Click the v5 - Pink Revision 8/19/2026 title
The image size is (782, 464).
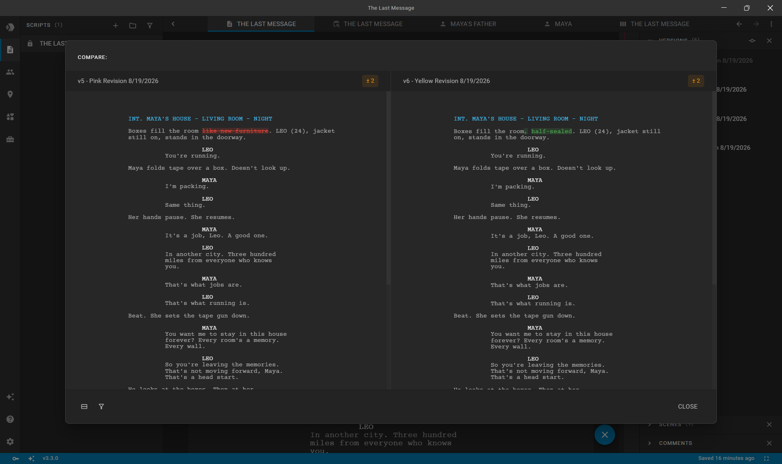118,81
